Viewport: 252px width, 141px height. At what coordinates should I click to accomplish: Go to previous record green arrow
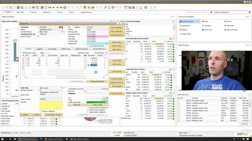pyautogui.click(x=54, y=7)
